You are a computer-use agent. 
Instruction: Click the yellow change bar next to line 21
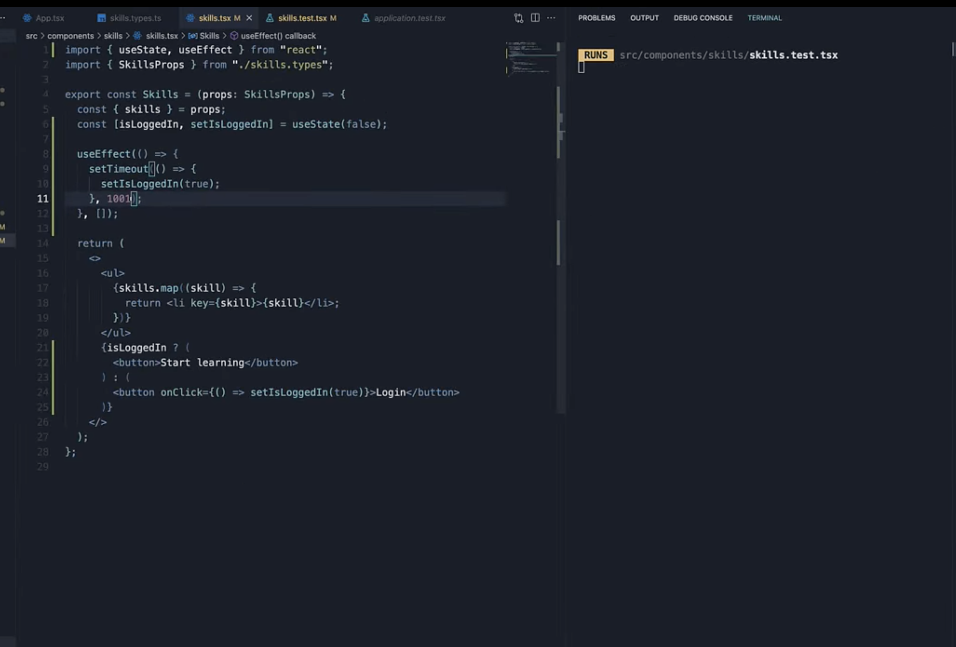(x=54, y=348)
